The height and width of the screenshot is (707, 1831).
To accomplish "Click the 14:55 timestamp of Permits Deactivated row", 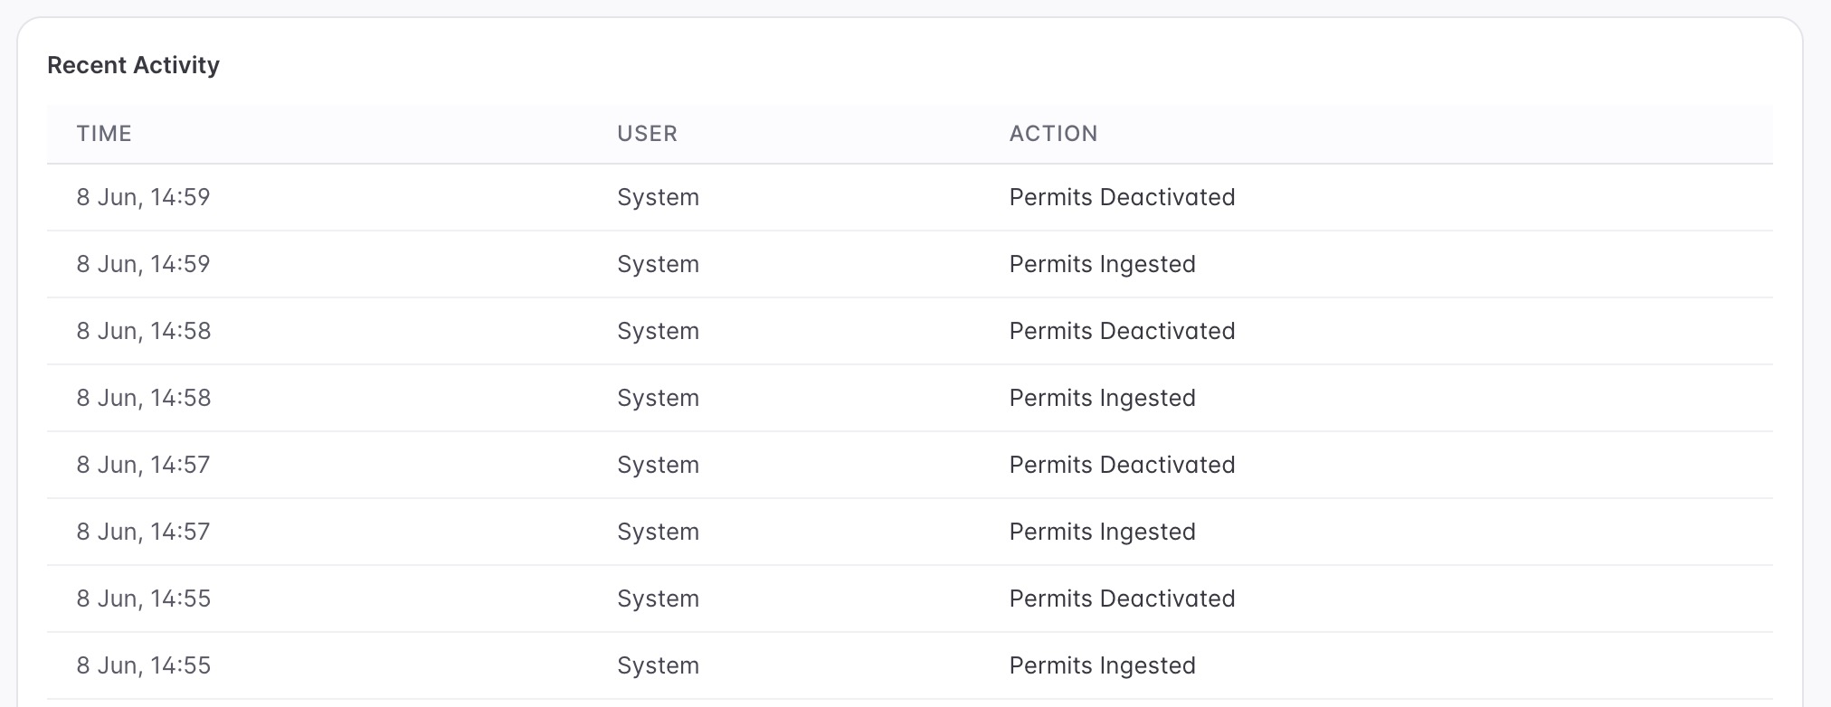I will coord(143,599).
